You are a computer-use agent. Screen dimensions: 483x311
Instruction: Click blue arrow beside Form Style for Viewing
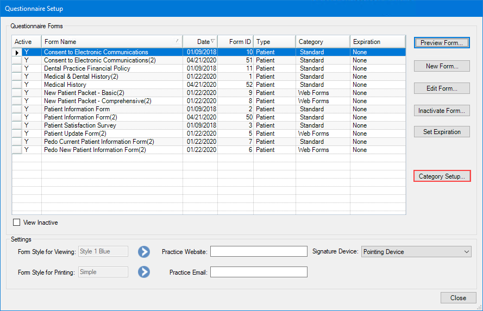coord(143,251)
